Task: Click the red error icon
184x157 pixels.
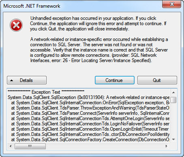Action: (16, 25)
